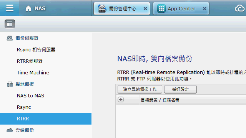Go to NAS home desktop
Image resolution: width=246 pixels, height=138 pixels.
coord(28,8)
